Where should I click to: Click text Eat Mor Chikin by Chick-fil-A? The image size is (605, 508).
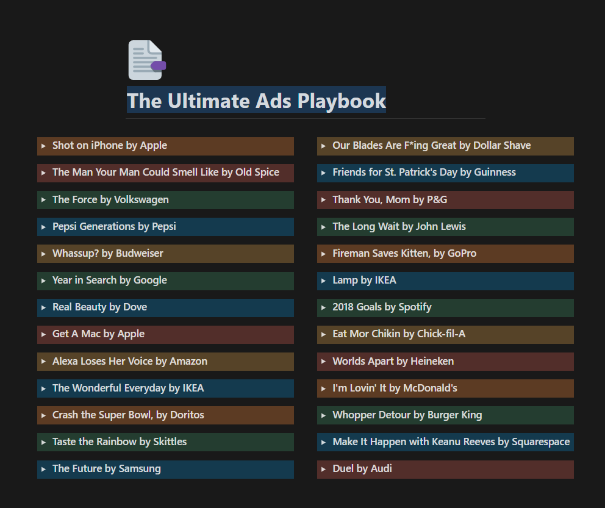(399, 334)
